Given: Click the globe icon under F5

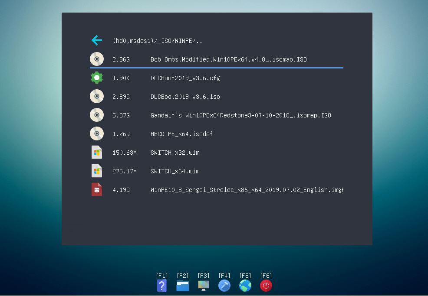Looking at the screenshot, I should click(x=245, y=286).
